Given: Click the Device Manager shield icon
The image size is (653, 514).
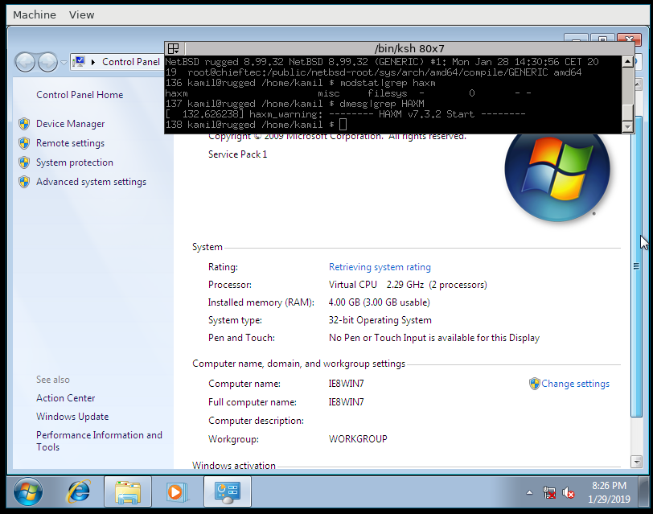Looking at the screenshot, I should pos(24,124).
